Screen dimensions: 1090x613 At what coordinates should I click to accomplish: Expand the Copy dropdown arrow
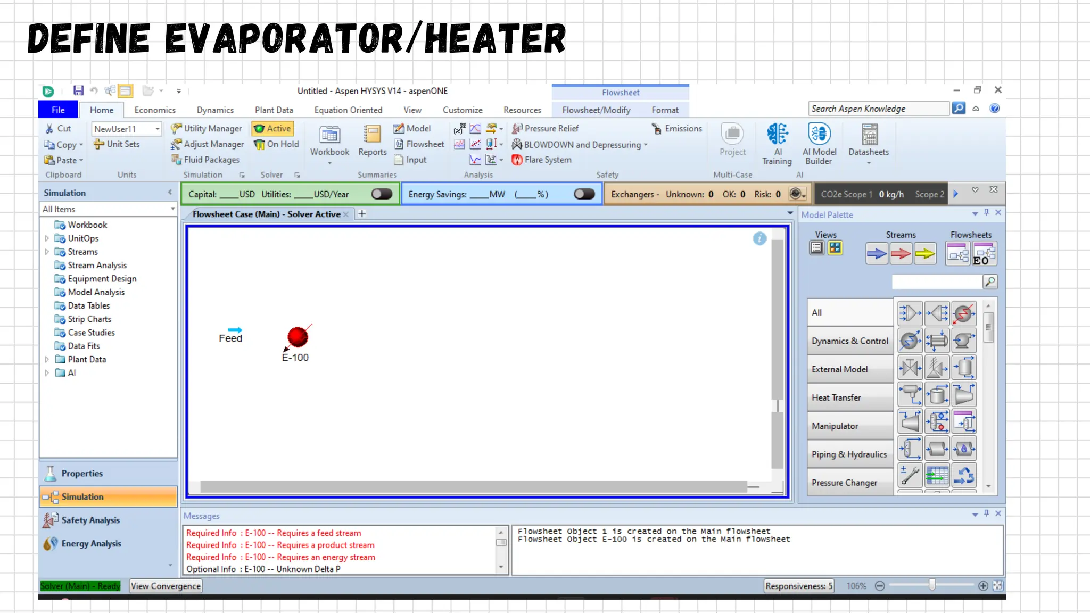[81, 145]
